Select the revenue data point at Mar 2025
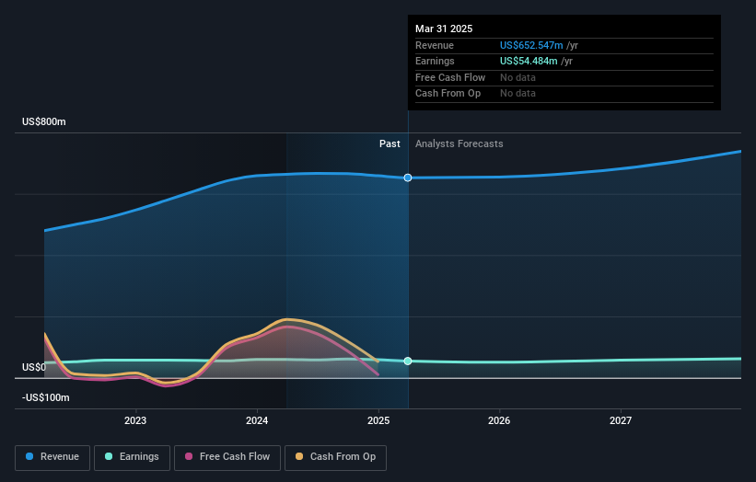The width and height of the screenshot is (756, 482). pos(408,178)
